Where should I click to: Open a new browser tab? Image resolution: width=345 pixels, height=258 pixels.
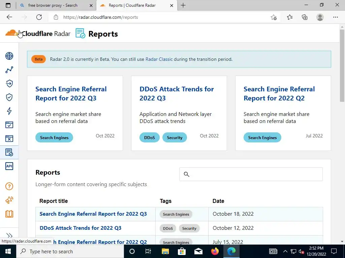click(x=183, y=5)
